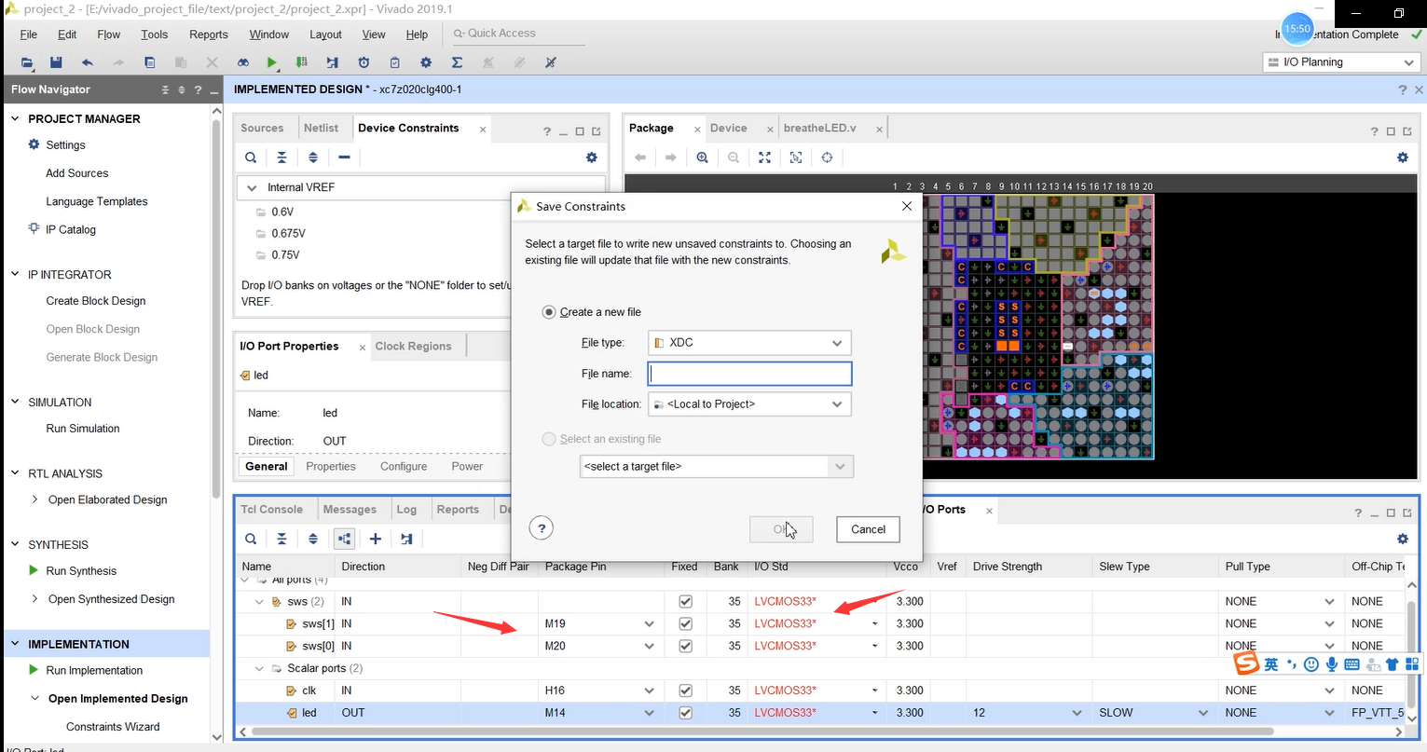This screenshot has height=752, width=1427.
Task: Open Constraints Wizard link
Action: 113,727
